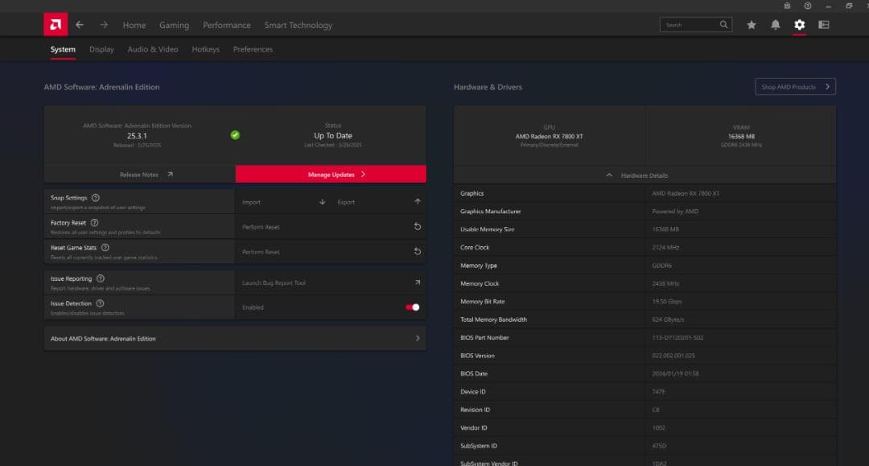This screenshot has width=869, height=466.
Task: Open the settings gear icon
Action: tap(799, 25)
